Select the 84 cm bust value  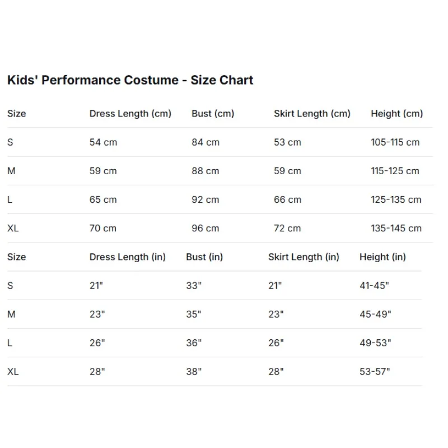206,142
